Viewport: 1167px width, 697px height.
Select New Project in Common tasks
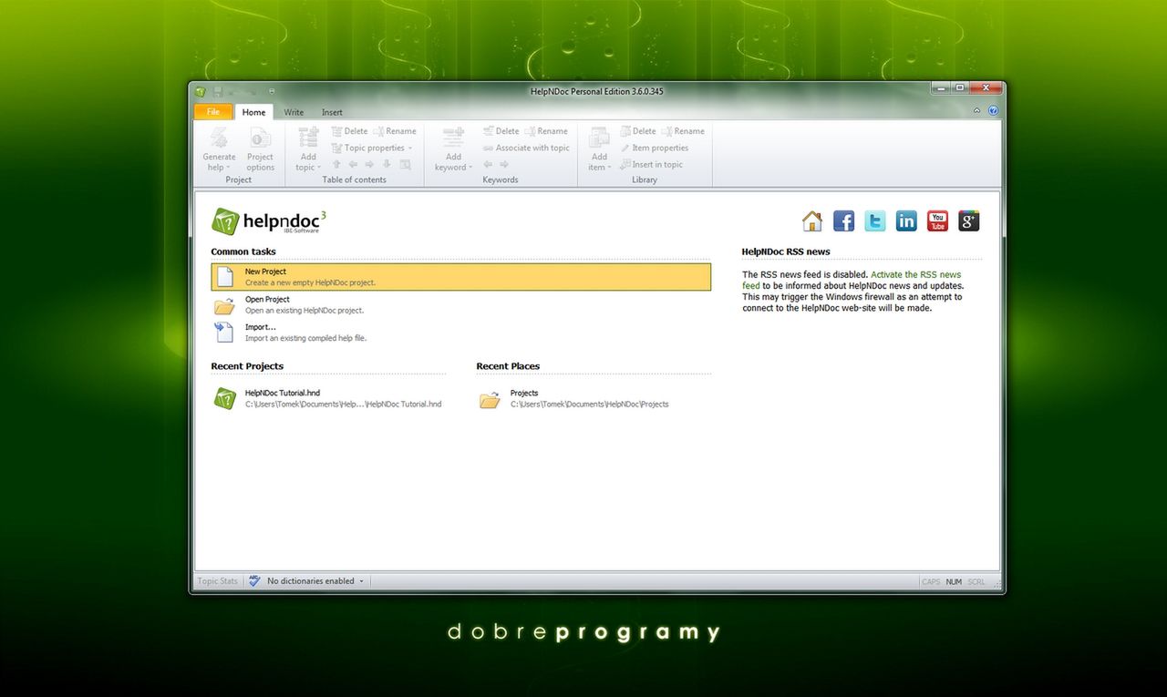[460, 277]
